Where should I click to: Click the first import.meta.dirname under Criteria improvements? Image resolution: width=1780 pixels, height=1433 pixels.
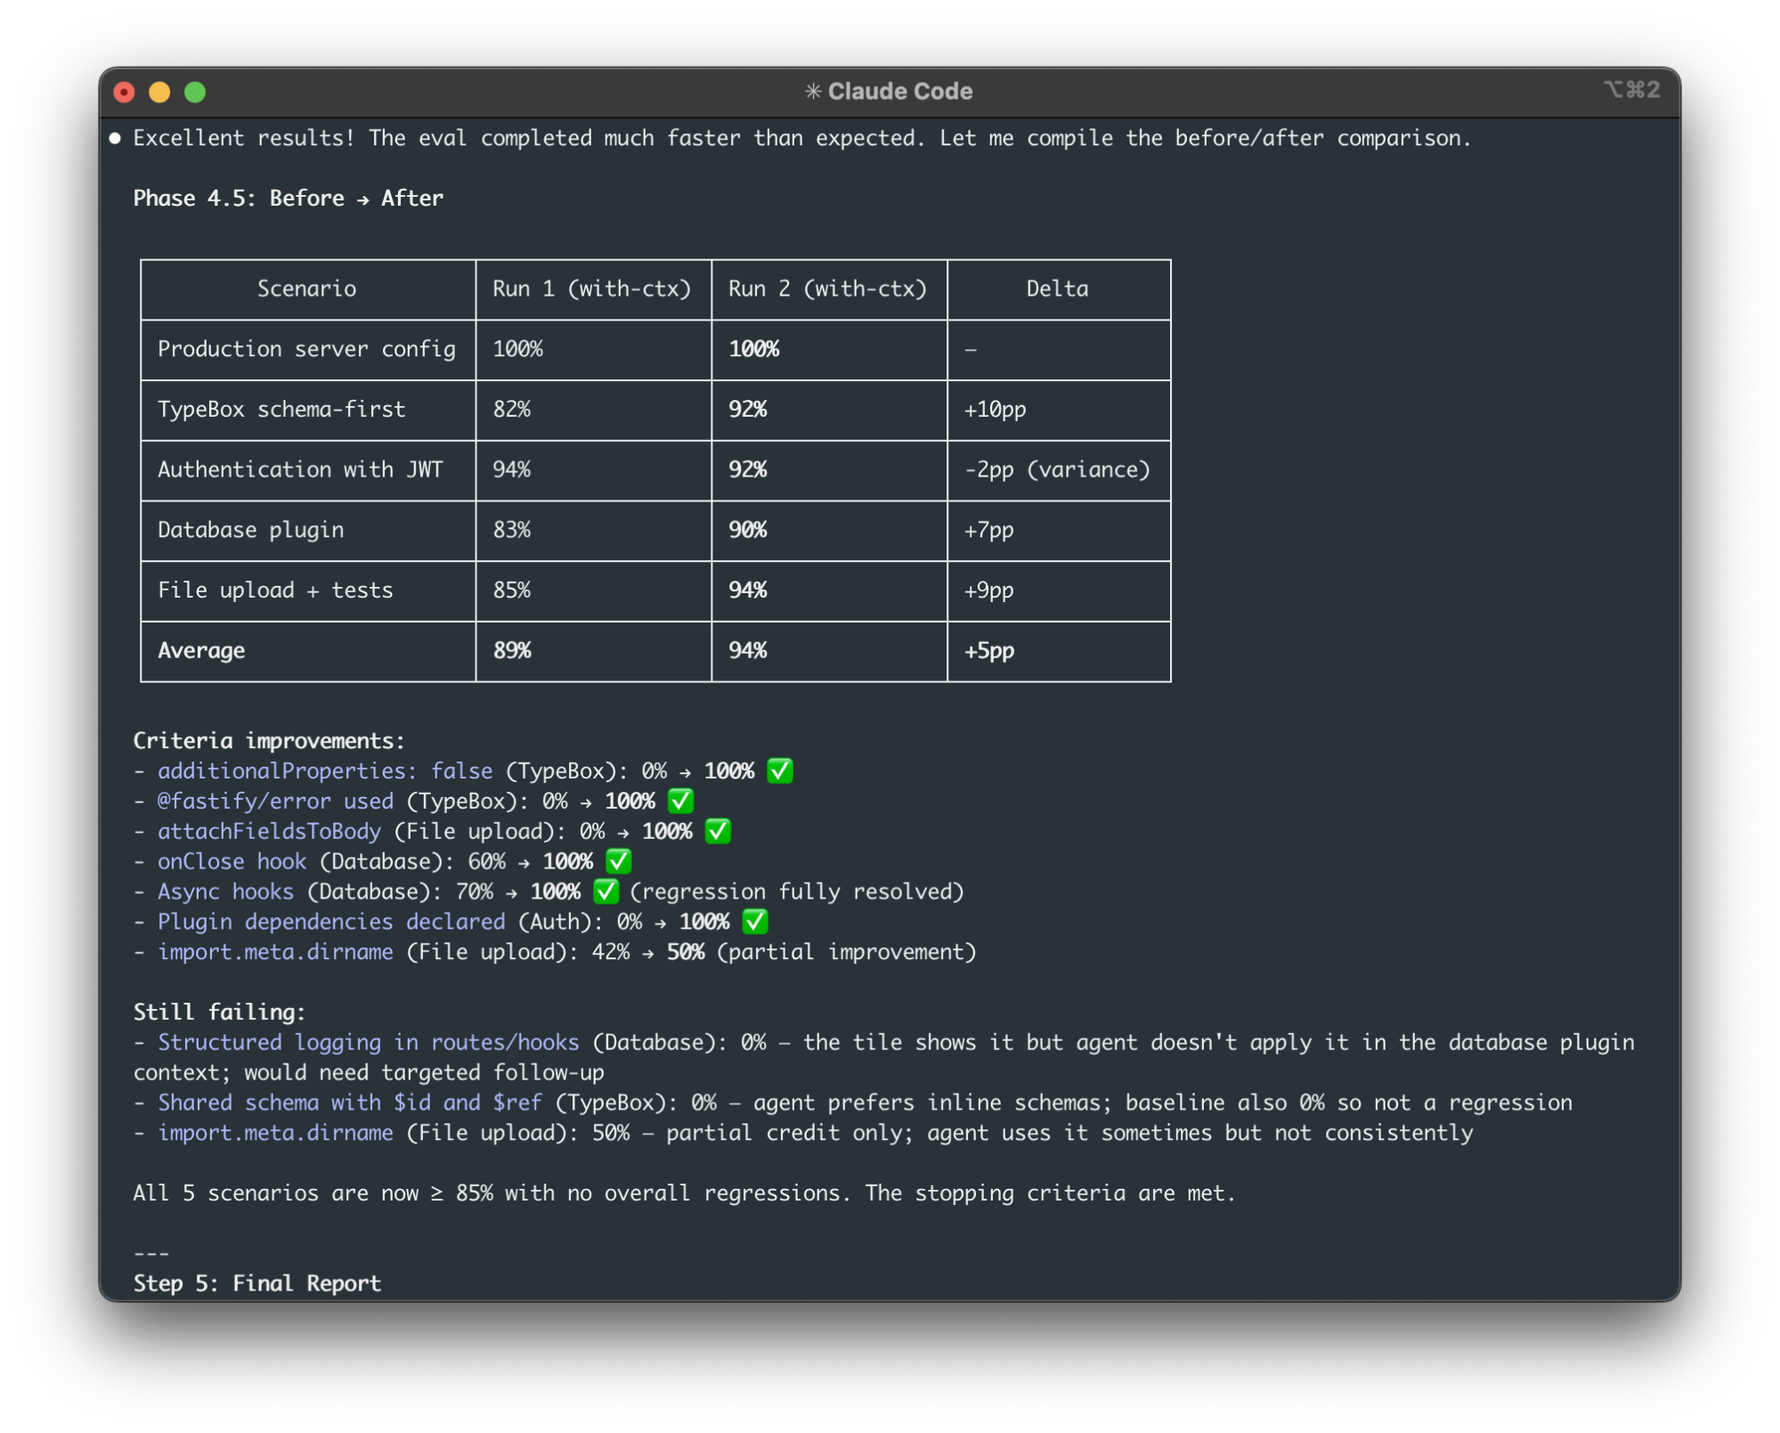point(275,952)
